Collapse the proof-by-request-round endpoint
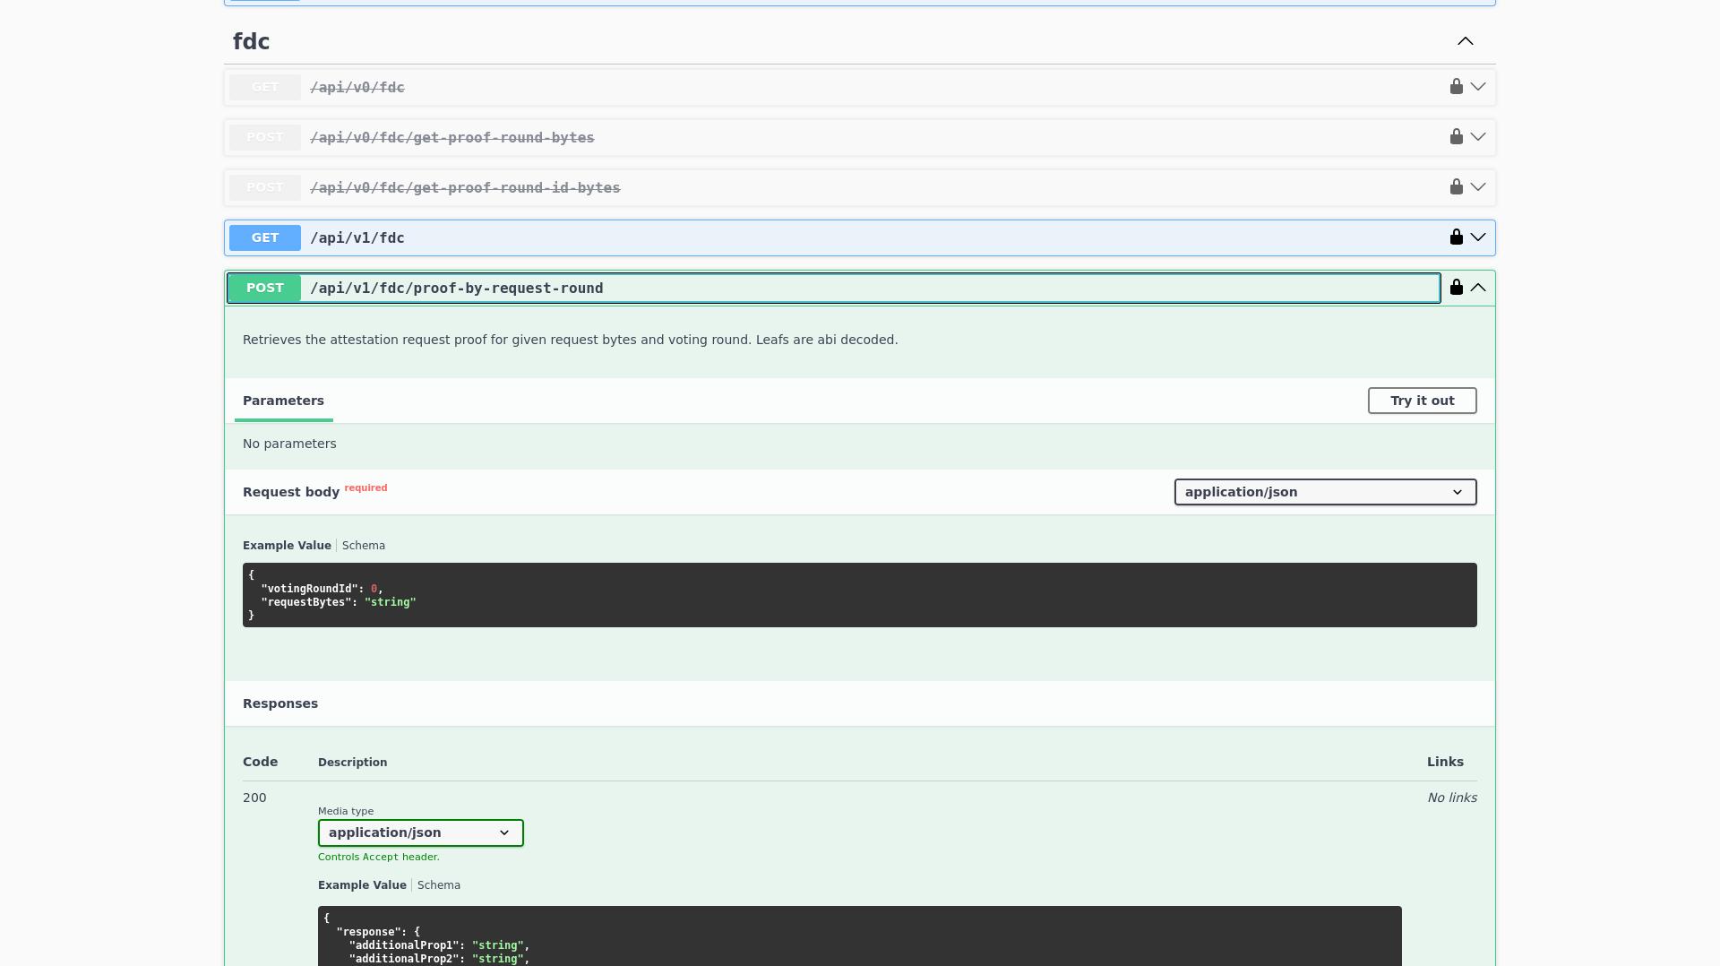 coord(1479,288)
